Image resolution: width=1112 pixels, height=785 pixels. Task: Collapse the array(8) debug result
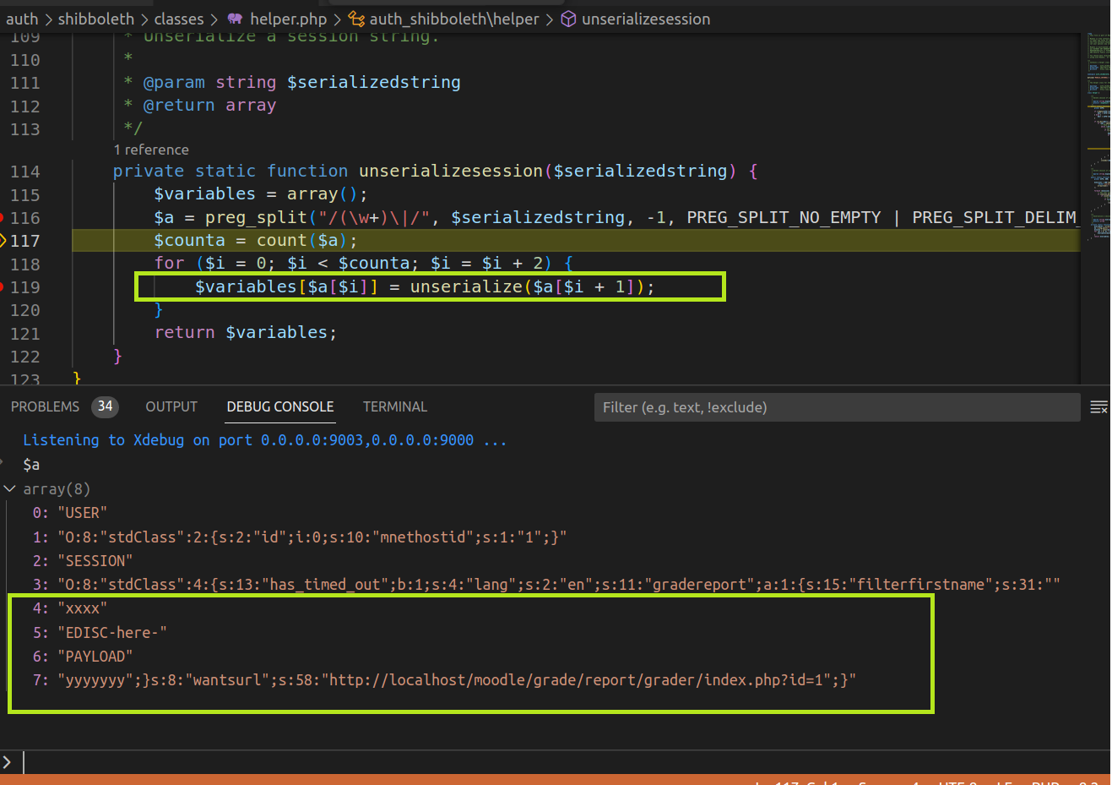click(9, 488)
